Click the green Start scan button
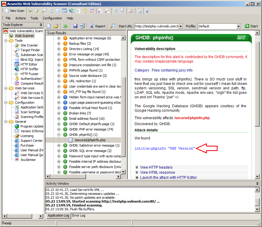 pos(252,26)
